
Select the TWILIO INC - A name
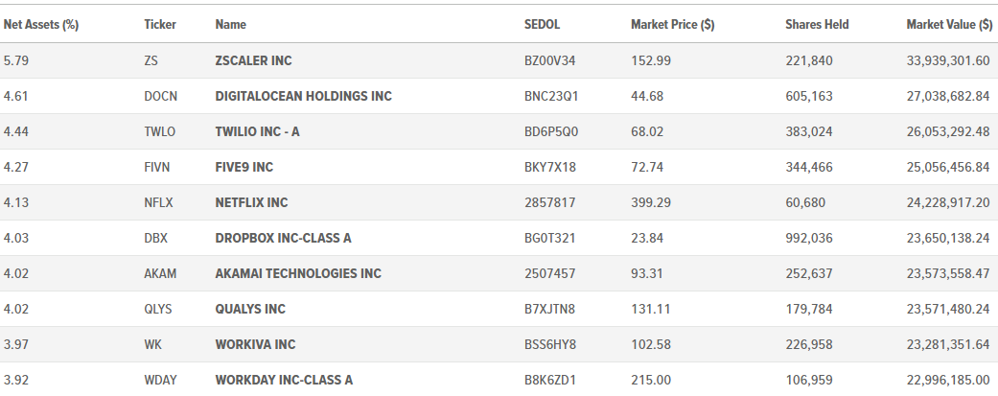click(x=257, y=131)
